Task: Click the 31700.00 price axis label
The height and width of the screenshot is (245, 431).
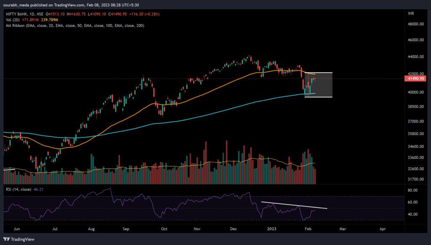Action: (415, 179)
